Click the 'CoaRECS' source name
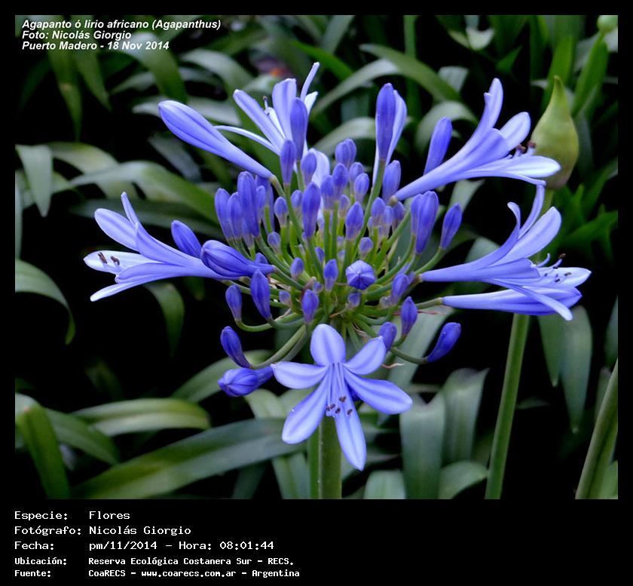The image size is (633, 586). pos(109,573)
